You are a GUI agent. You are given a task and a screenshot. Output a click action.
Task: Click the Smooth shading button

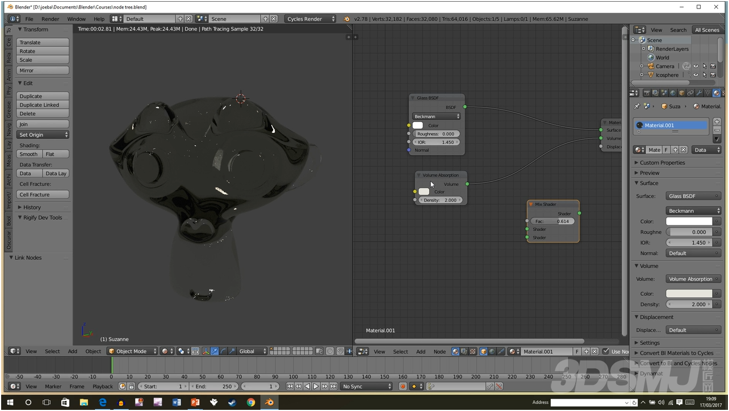coord(29,154)
